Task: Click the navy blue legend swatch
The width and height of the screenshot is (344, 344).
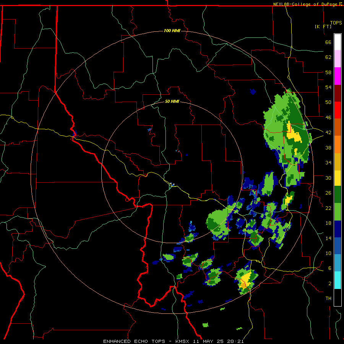Action: pyautogui.click(x=338, y=229)
